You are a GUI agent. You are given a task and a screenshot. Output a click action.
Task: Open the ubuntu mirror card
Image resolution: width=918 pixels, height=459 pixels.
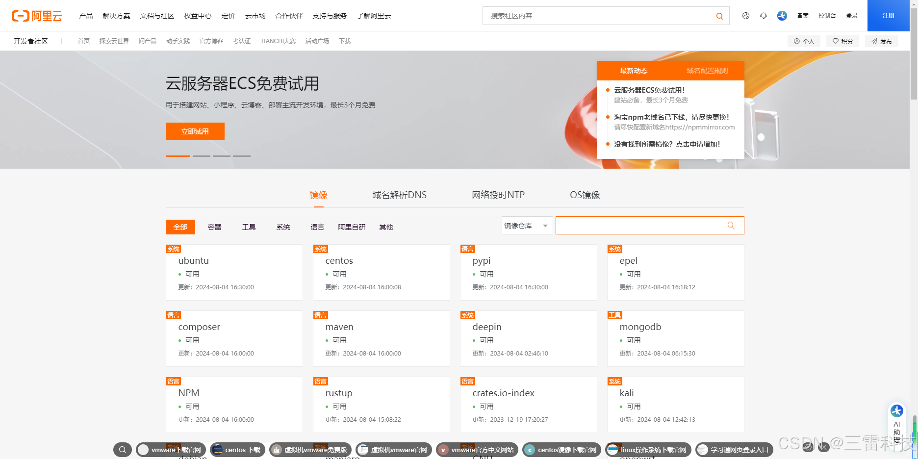tap(234, 272)
